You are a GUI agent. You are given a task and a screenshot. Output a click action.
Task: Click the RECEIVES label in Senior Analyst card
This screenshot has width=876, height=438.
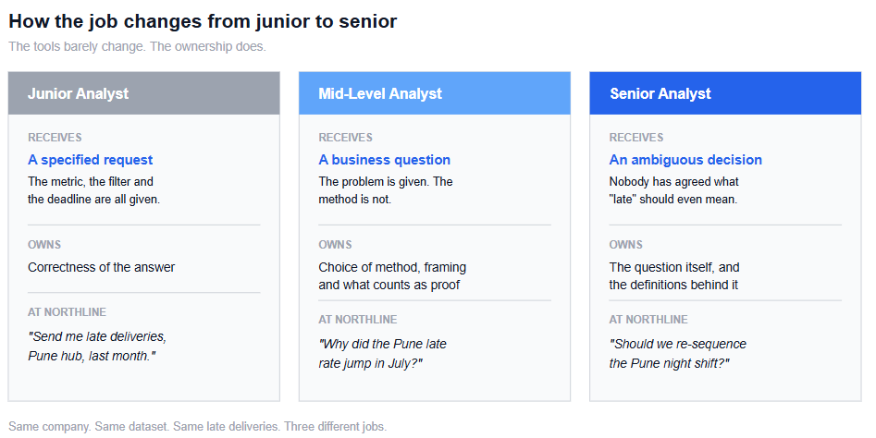[x=636, y=138]
